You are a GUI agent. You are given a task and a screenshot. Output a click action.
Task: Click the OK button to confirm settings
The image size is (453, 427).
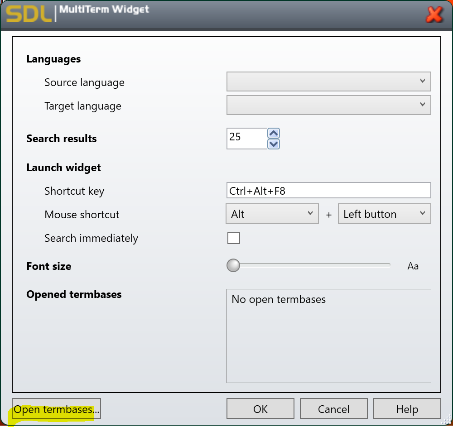pyautogui.click(x=260, y=408)
